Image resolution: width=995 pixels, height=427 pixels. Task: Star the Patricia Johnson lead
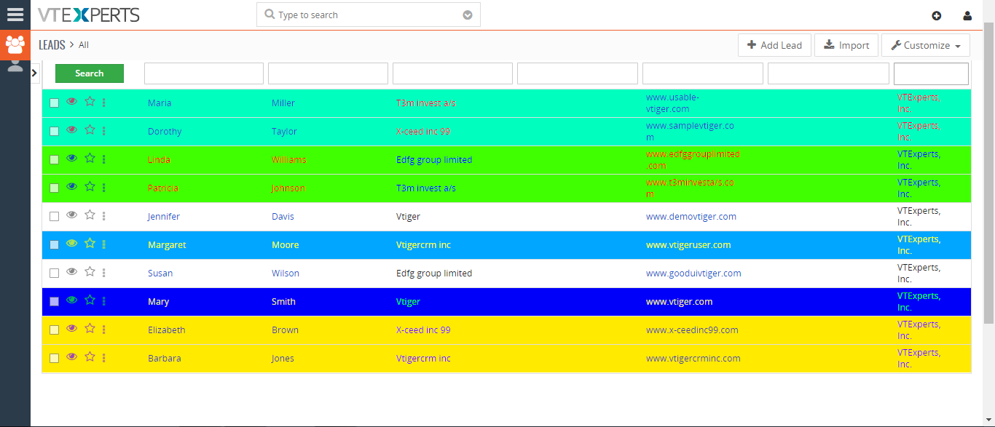(x=90, y=187)
